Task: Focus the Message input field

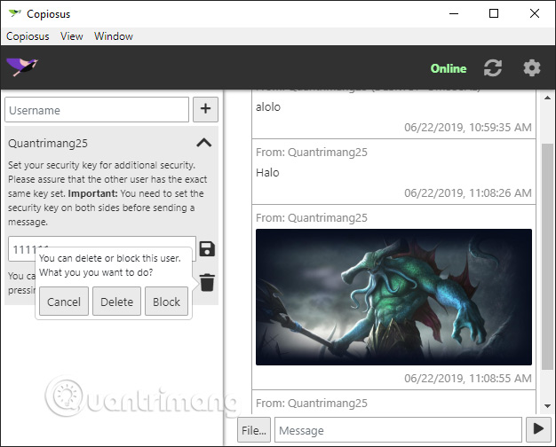Action: click(398, 429)
